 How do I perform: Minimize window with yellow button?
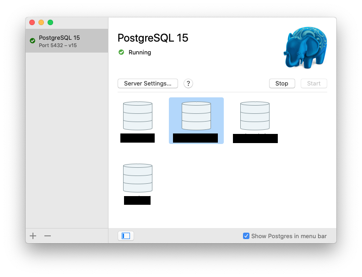pyautogui.click(x=41, y=22)
